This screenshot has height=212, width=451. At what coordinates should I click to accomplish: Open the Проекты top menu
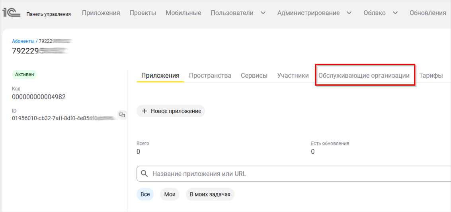[x=143, y=13]
